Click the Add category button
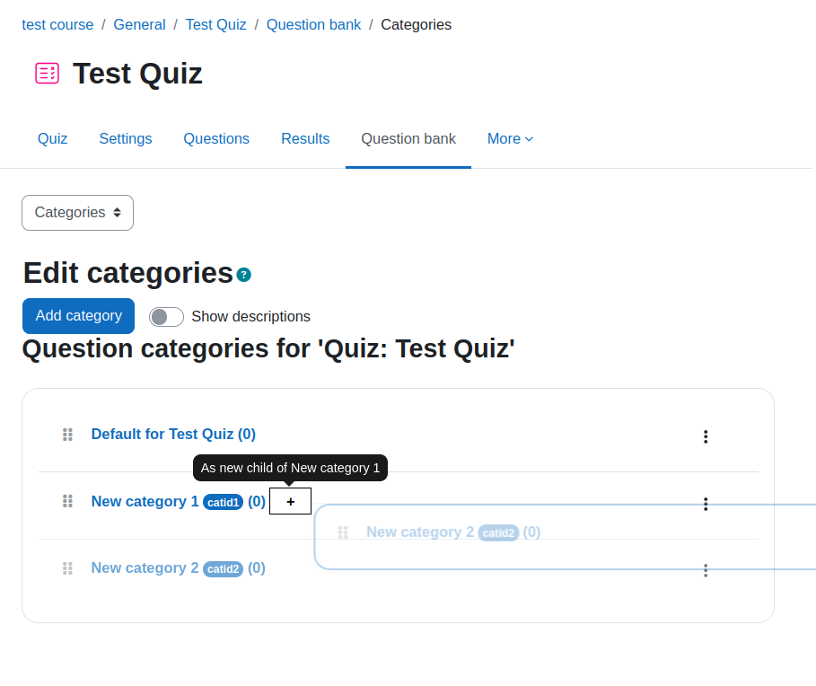Screen dimensions: 816x686 pyautogui.click(x=79, y=316)
